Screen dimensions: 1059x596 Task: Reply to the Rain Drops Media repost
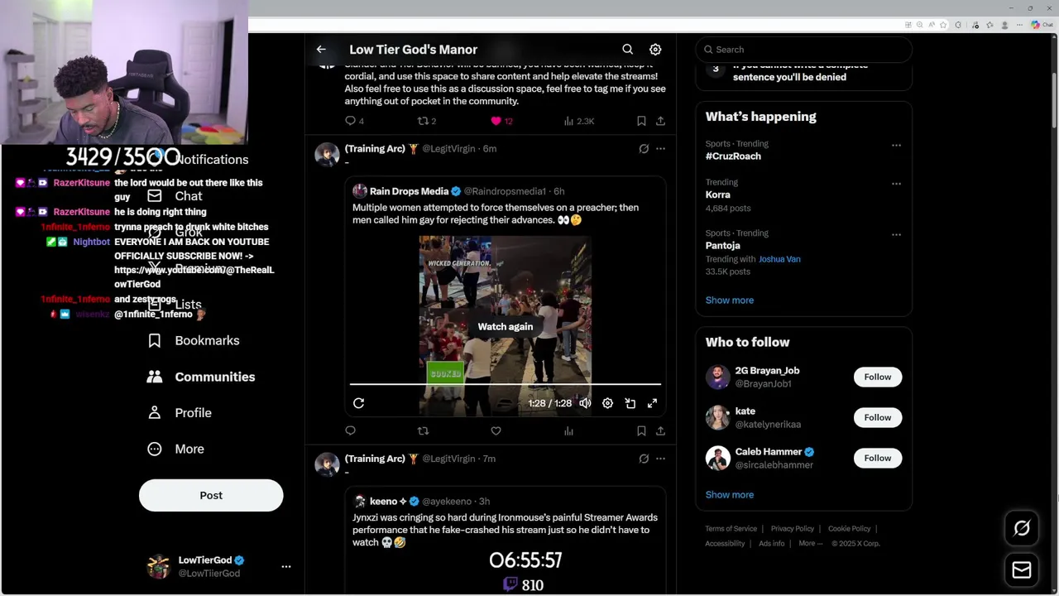coord(350,430)
